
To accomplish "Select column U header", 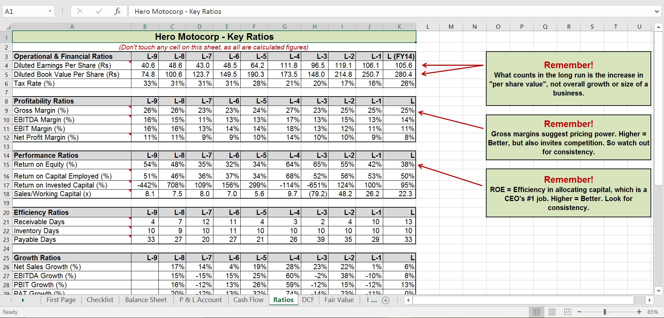I will [x=639, y=27].
